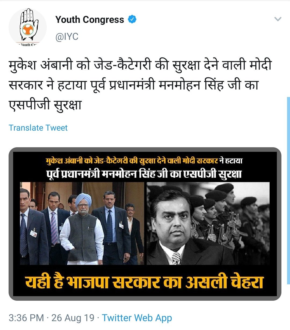Viewport: 290px width, 330px height.
Task: Visit the @IYC handle link
Action: click(x=67, y=37)
